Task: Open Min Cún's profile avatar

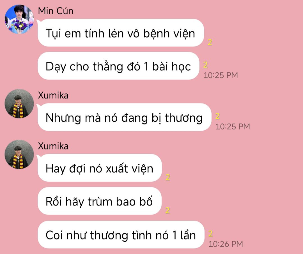Action: [19, 19]
